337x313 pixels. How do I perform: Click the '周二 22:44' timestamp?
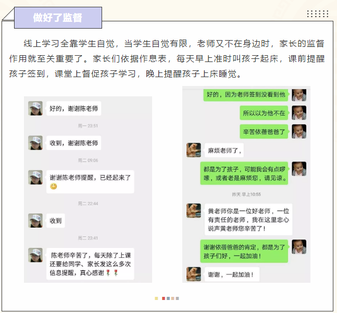click(88, 204)
